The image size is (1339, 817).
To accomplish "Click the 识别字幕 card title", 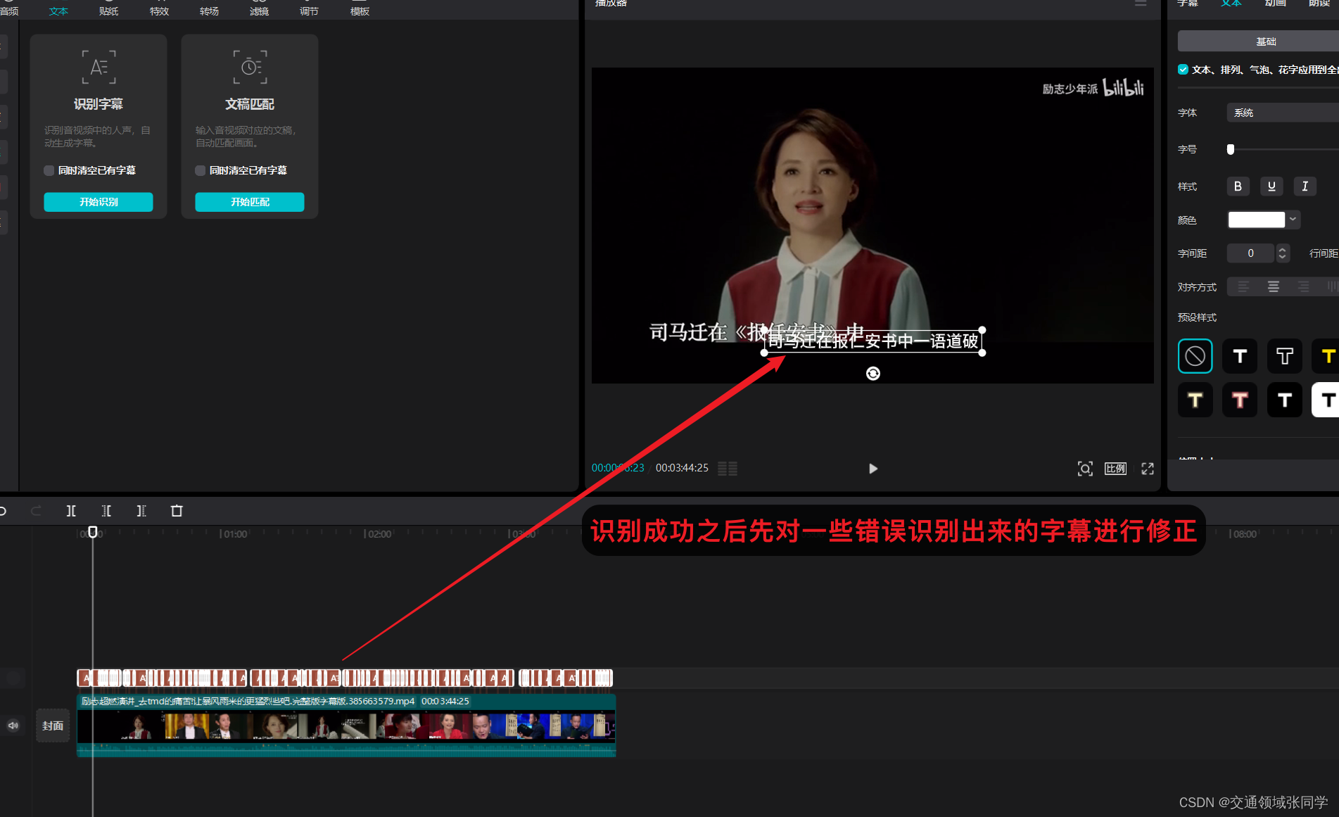I will (99, 104).
